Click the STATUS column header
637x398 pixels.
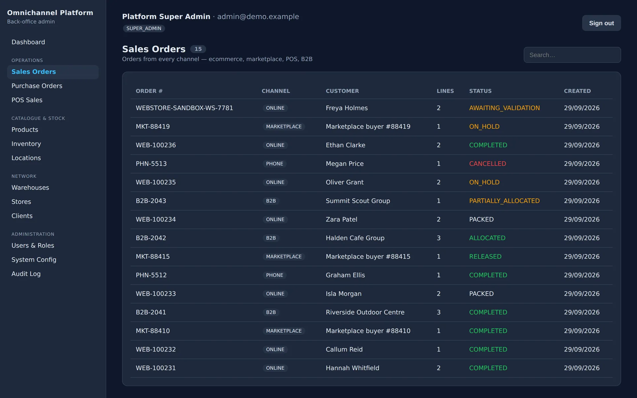tap(480, 91)
